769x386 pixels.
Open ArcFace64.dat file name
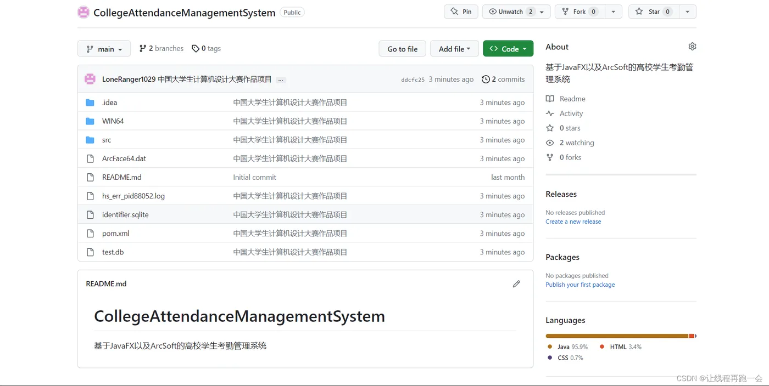click(124, 158)
